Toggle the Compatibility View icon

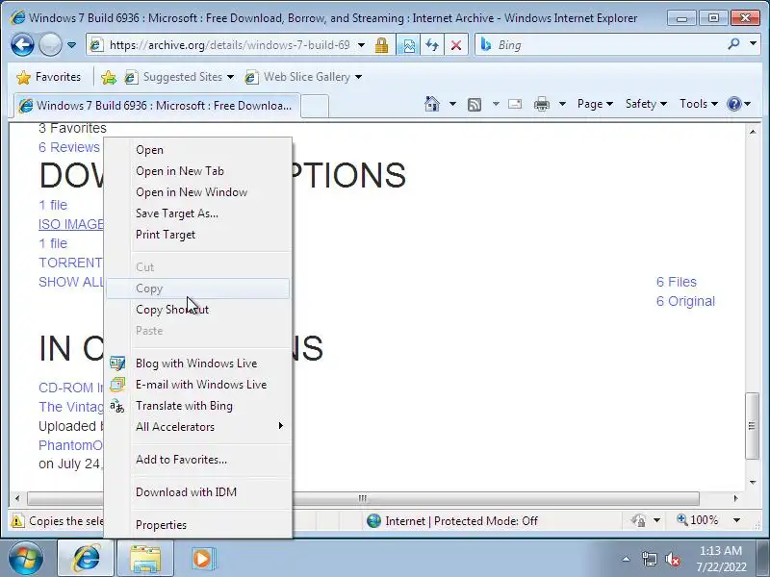408,45
